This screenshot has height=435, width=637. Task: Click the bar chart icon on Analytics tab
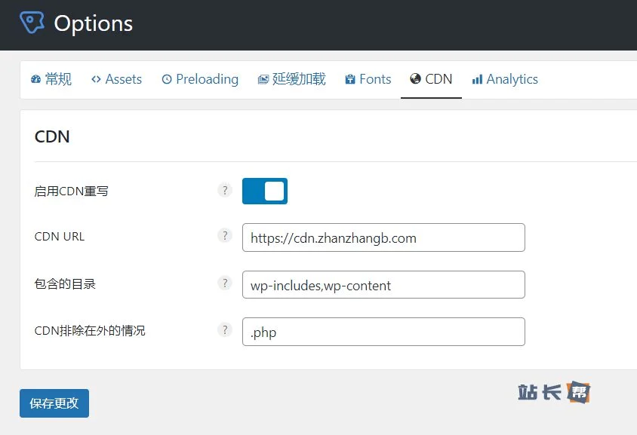(477, 79)
